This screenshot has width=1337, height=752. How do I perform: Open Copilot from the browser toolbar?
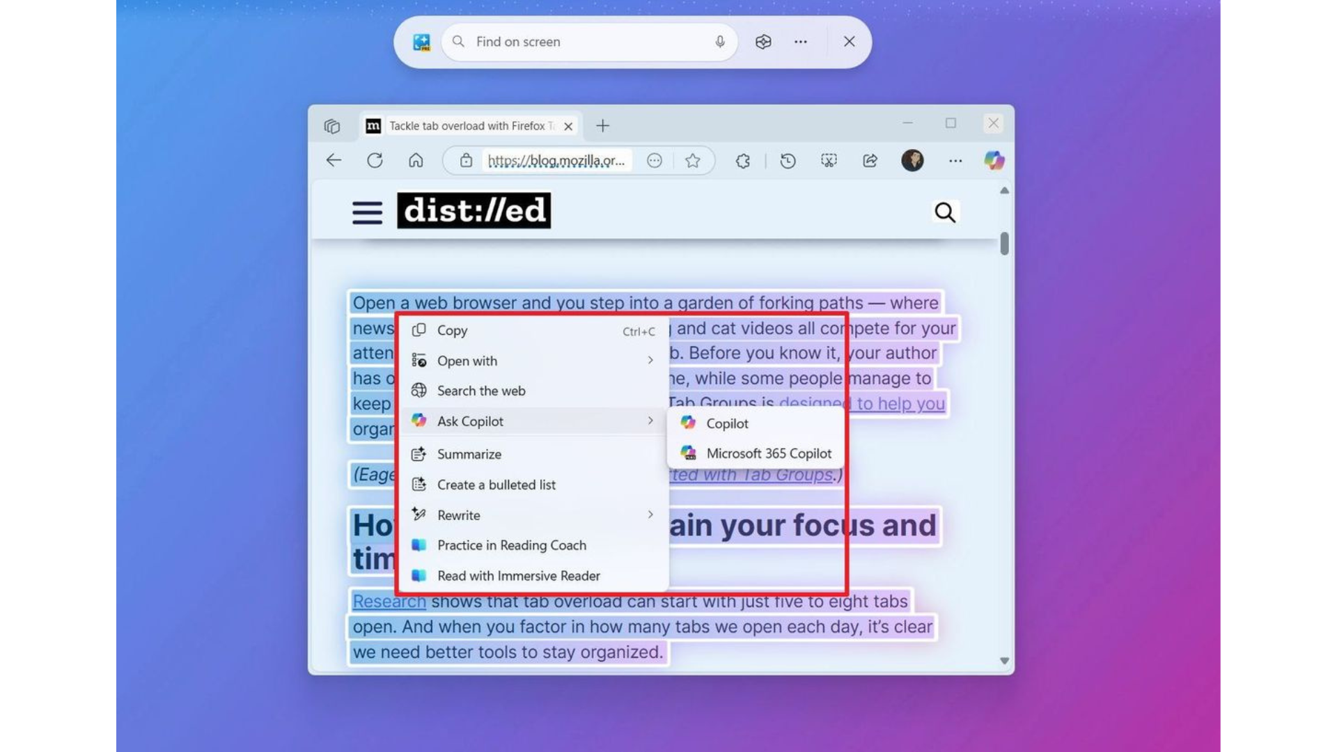pos(994,161)
